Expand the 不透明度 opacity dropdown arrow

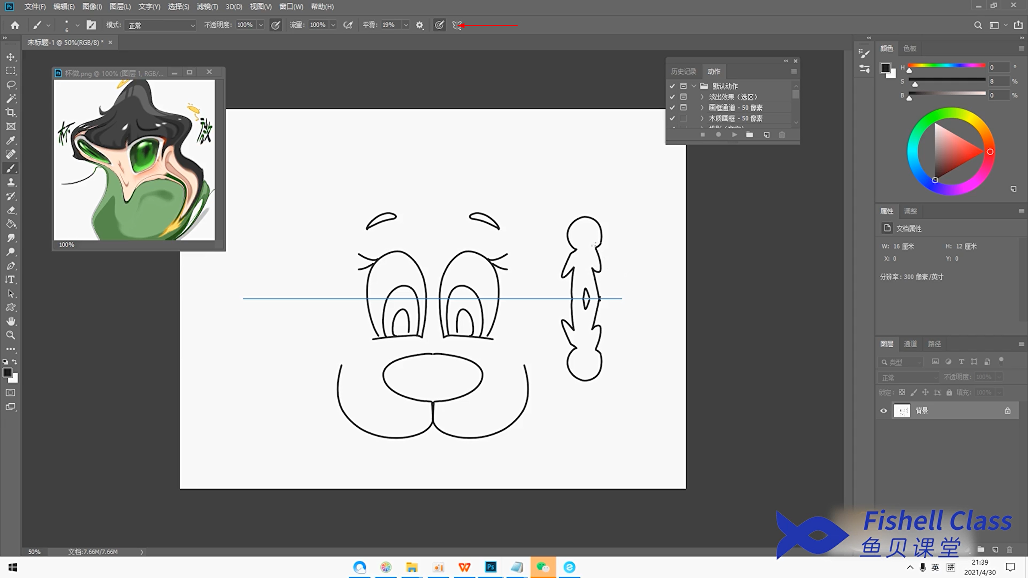pos(261,25)
